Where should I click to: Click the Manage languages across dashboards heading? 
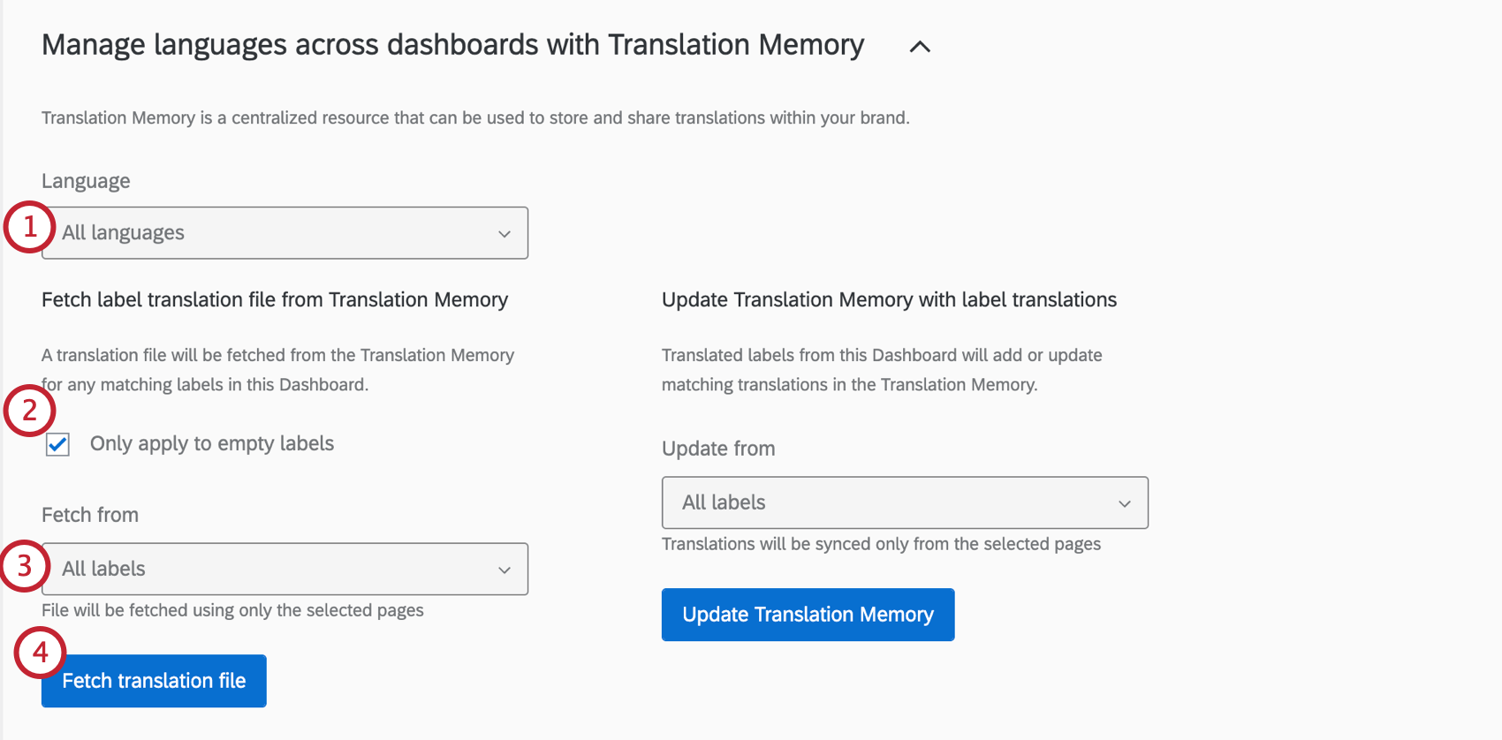[452, 45]
